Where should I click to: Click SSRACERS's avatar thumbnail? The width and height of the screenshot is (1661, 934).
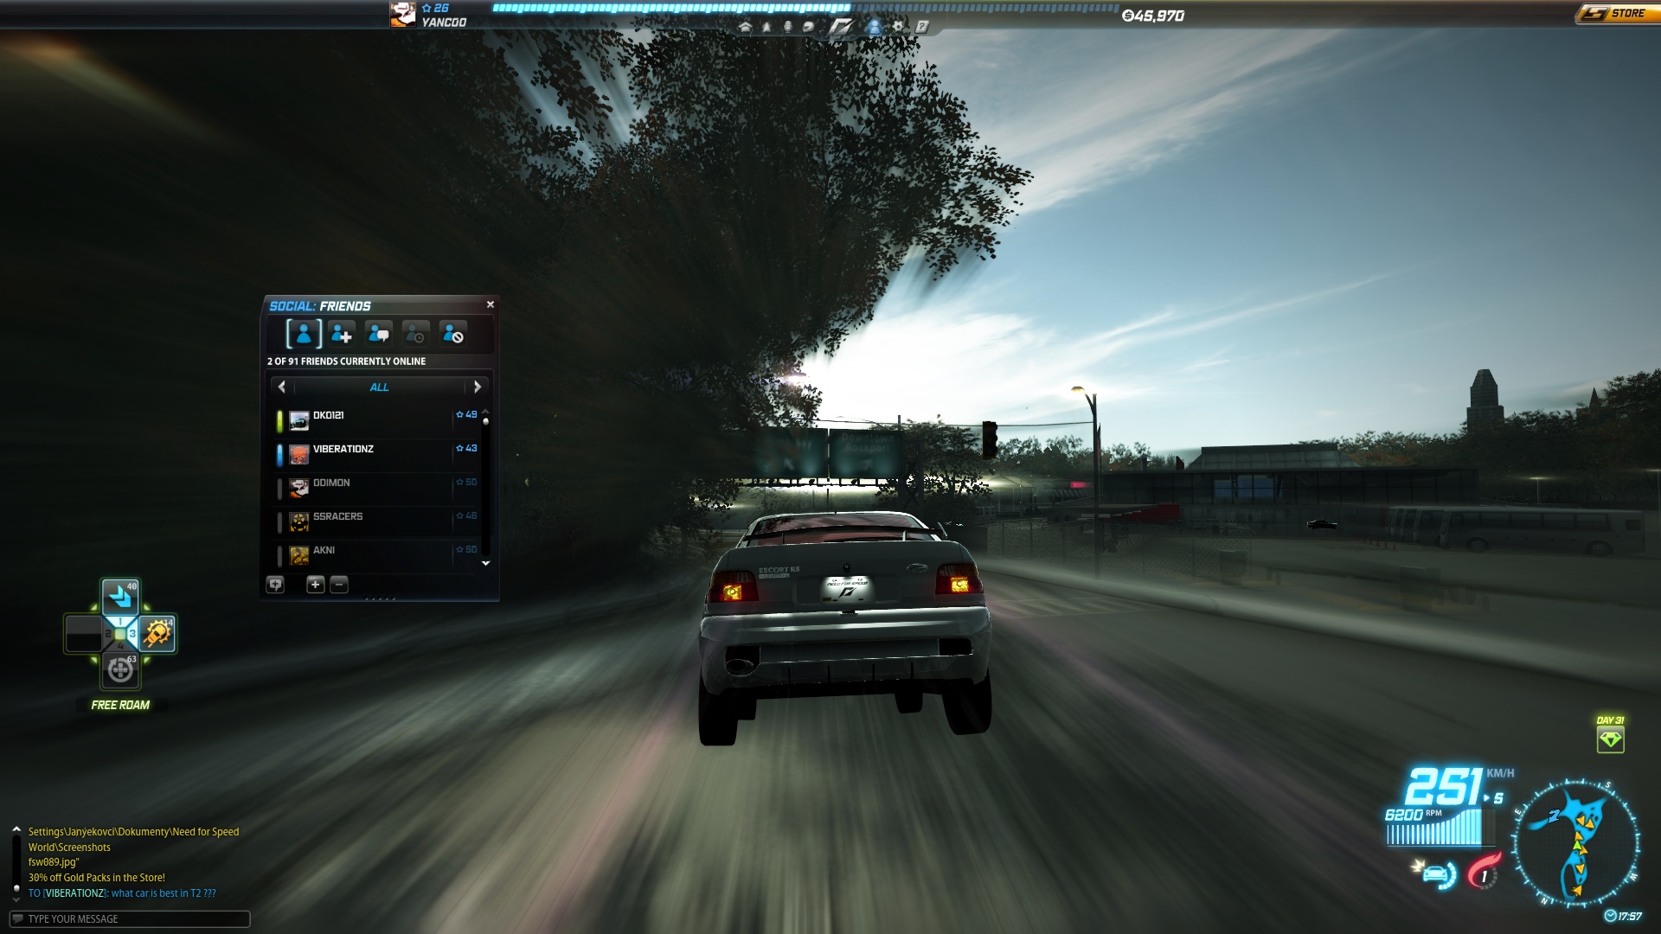(299, 522)
